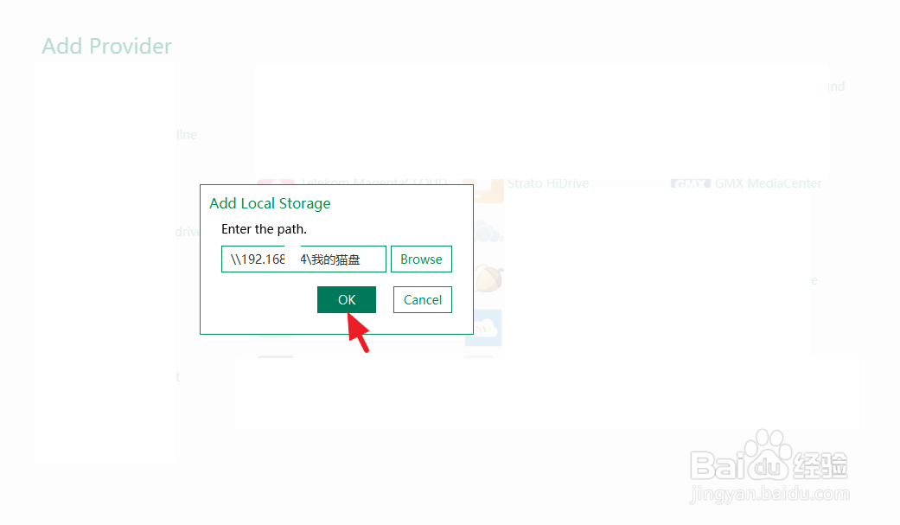Select the faded GMX MediaCenter provider
This screenshot has width=900, height=525.
(768, 183)
